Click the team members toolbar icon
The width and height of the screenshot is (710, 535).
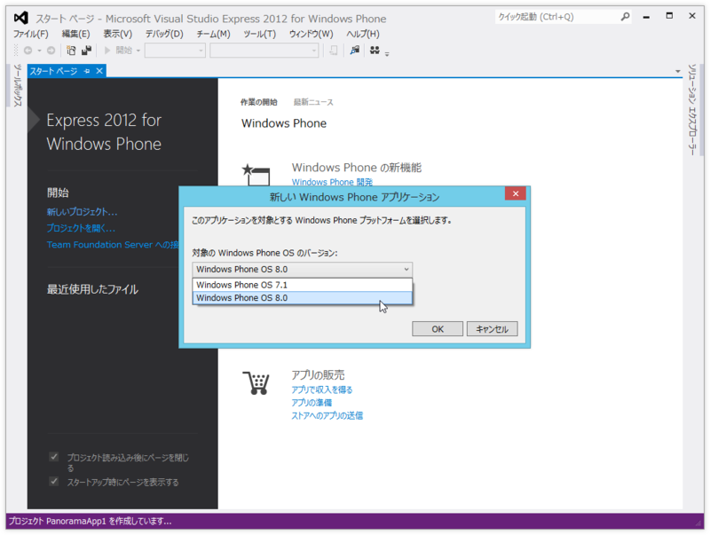[375, 51]
